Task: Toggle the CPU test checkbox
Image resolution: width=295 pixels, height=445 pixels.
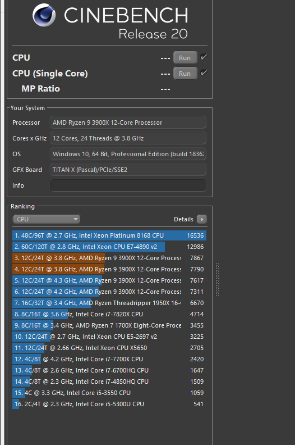Action: tap(204, 57)
